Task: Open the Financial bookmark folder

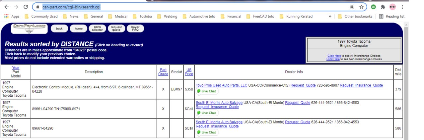Action: [x=231, y=16]
